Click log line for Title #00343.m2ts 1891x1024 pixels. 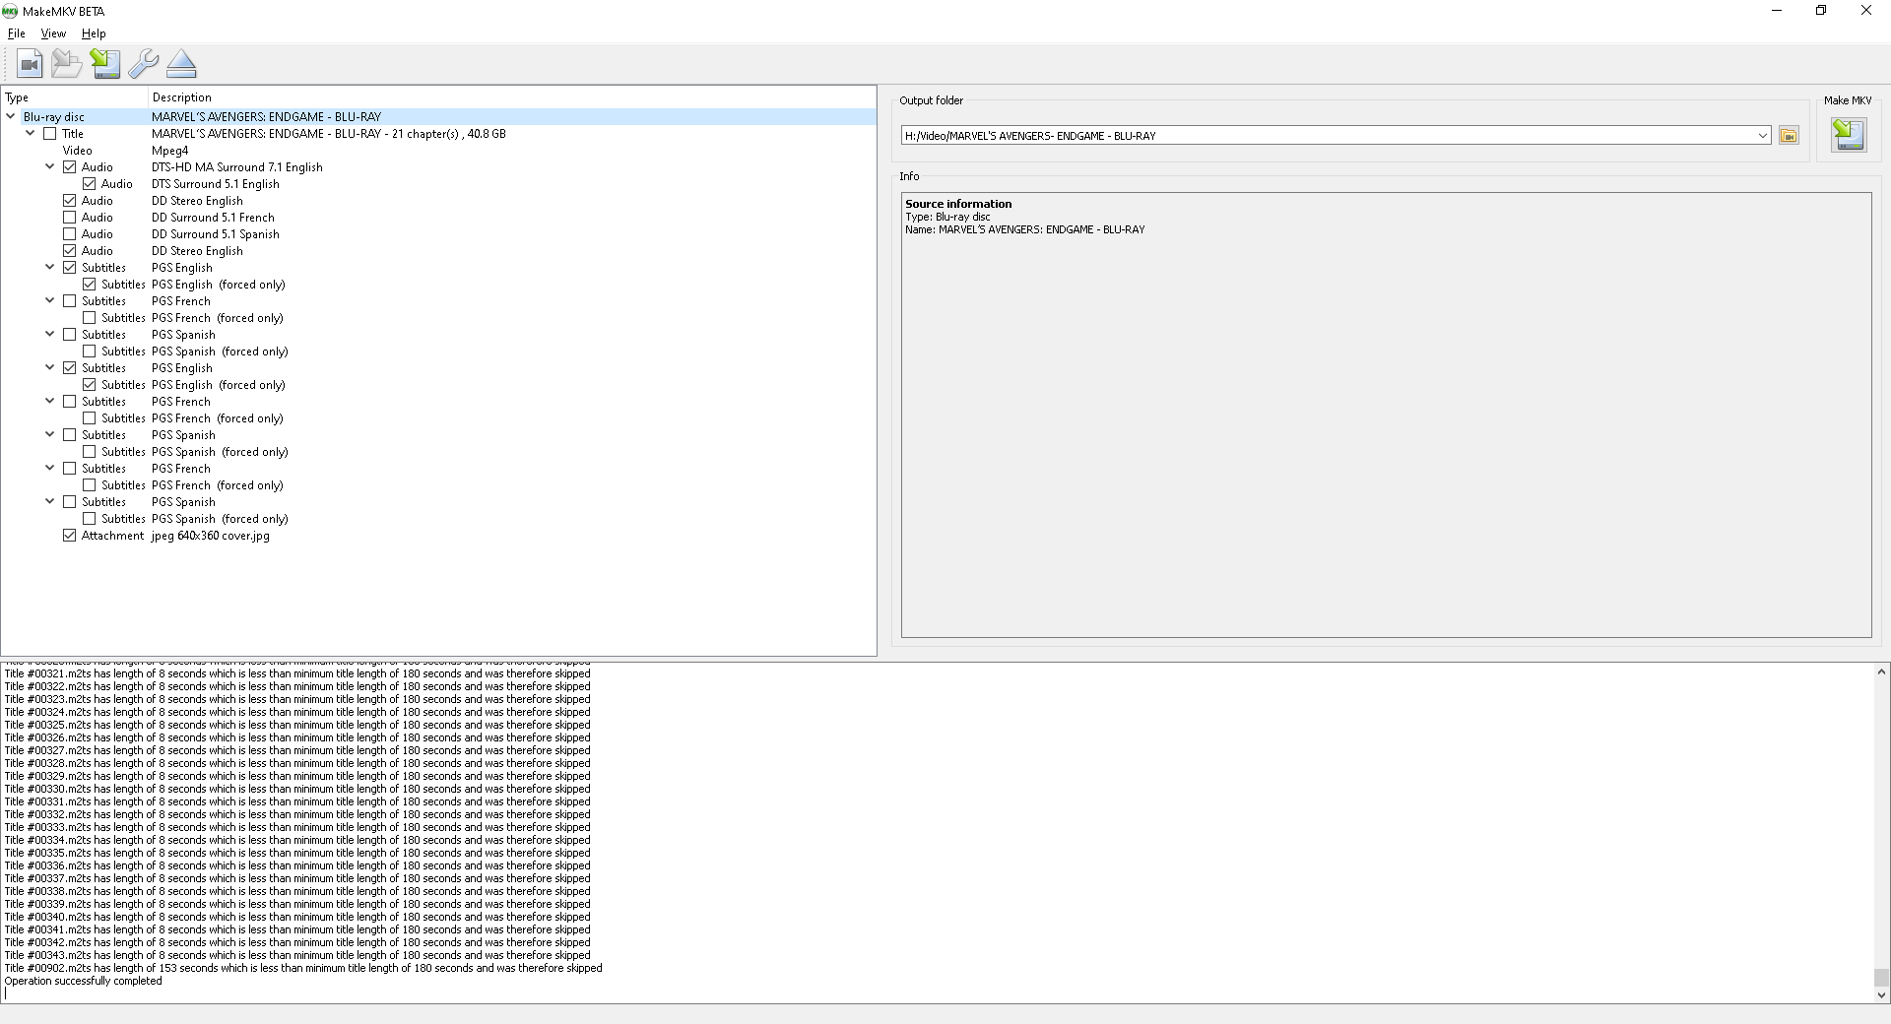(297, 955)
